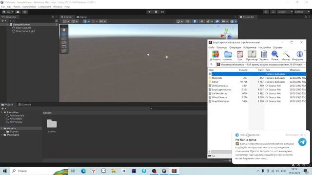
Task: Switch to the Console tab
Action: [25, 105]
